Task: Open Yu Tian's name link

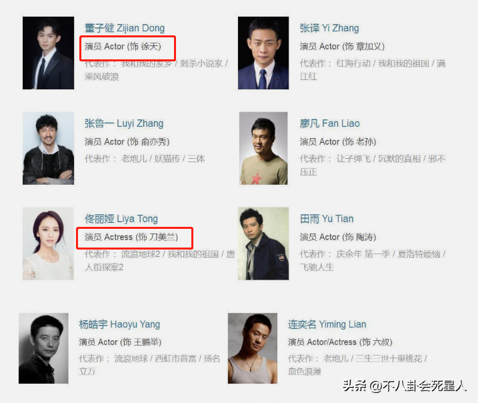Action: [x=327, y=219]
